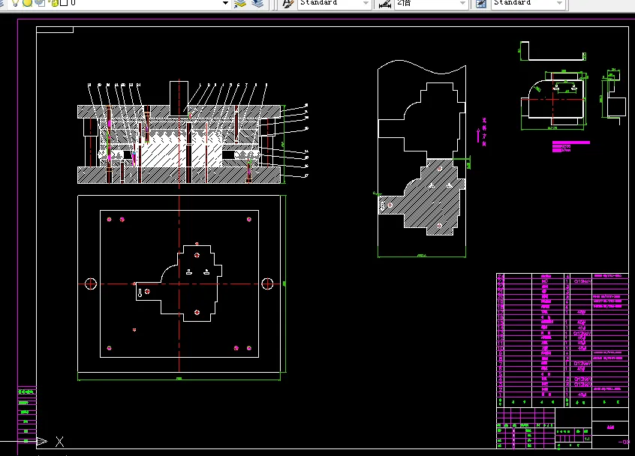This screenshot has width=635, height=456.
Task: Expand the layer list dropdown arrow
Action: [226, 3]
